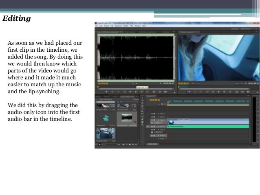This screenshot has width=260, height=195.
Task: Toggle Snap in the timeline header
Action: tap(159, 104)
